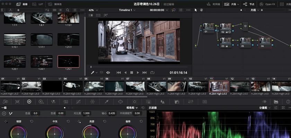291x138 pixels.
Task: Open the Keyframes panel icon
Action: pyautogui.click(x=265, y=102)
